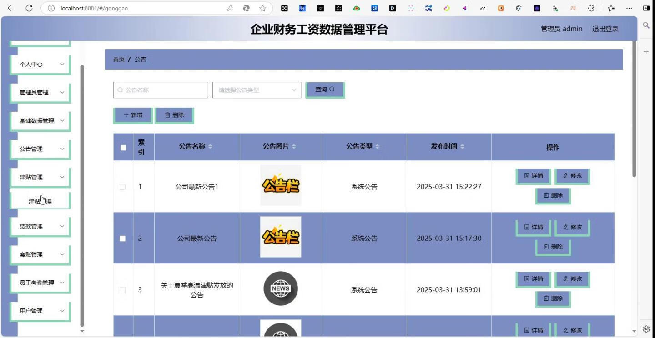Click the 2025-03-31 13:59:01 timestamp cell
Screen dimensions: 655x338
pos(449,290)
